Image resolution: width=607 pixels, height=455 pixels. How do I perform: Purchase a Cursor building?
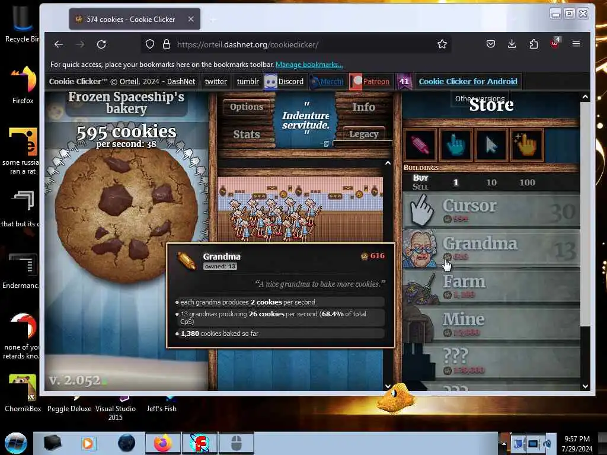491,210
